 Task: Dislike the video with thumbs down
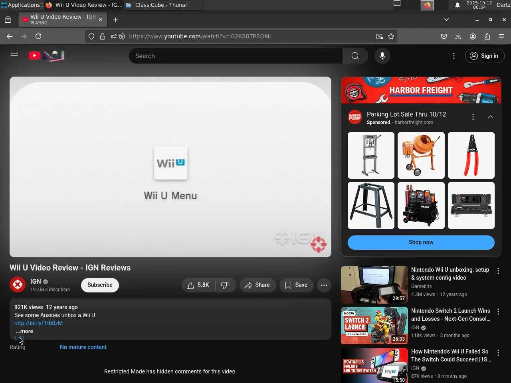pyautogui.click(x=225, y=285)
